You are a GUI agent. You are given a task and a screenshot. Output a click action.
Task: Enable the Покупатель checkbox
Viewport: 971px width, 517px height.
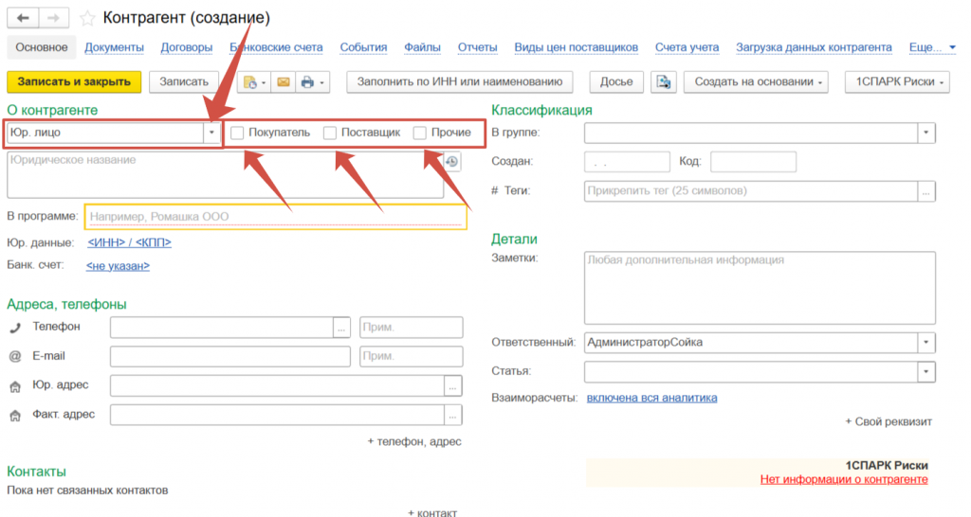click(x=238, y=133)
